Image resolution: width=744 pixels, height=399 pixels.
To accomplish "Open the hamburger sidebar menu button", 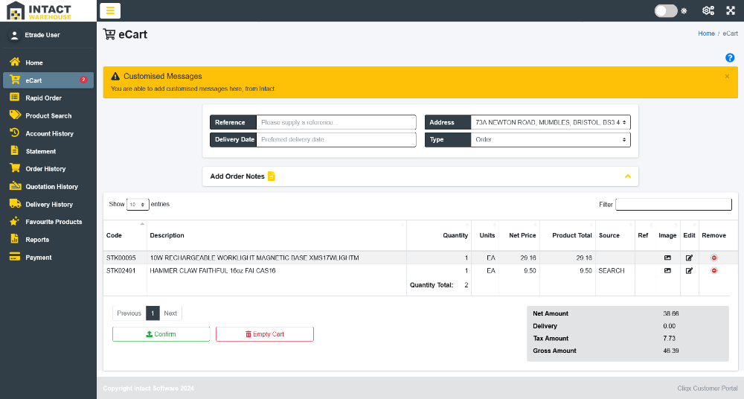I will click(x=110, y=10).
